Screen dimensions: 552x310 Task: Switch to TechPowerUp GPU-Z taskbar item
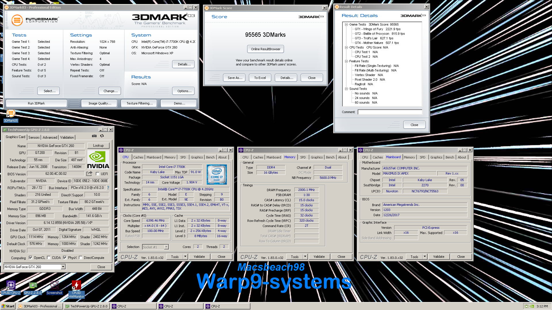pyautogui.click(x=87, y=306)
